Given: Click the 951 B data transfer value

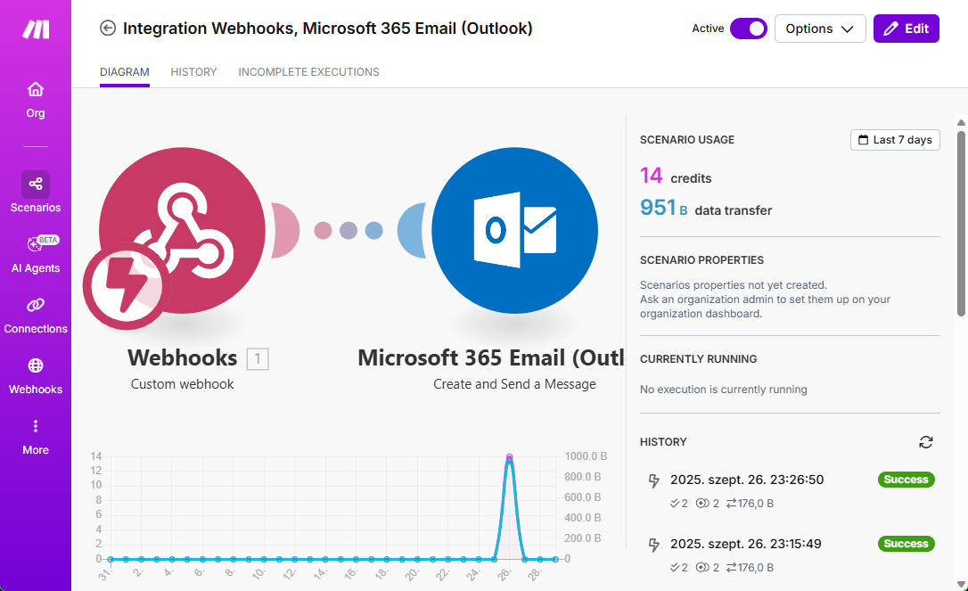Looking at the screenshot, I should pyautogui.click(x=664, y=208).
